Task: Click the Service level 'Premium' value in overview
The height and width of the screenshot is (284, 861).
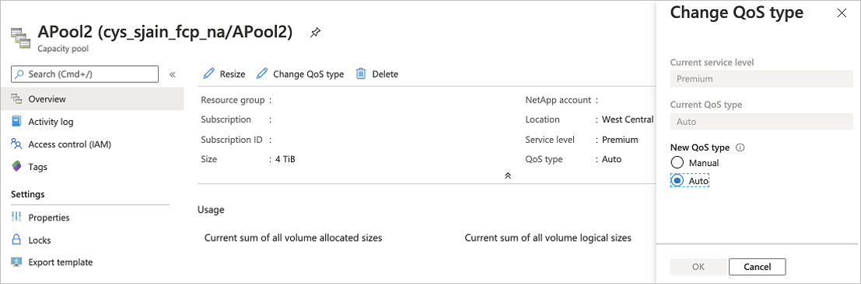Action: pos(620,140)
